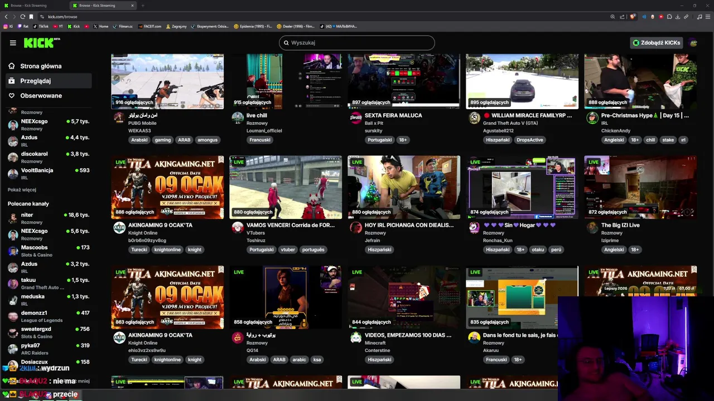Open the TikTok bookmark
Image resolution: width=714 pixels, height=401 pixels.
coord(41,26)
